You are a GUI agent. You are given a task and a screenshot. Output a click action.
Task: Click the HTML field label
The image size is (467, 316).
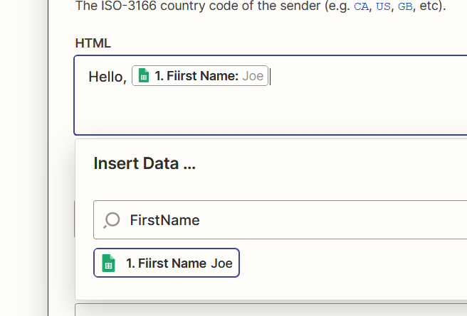point(93,43)
